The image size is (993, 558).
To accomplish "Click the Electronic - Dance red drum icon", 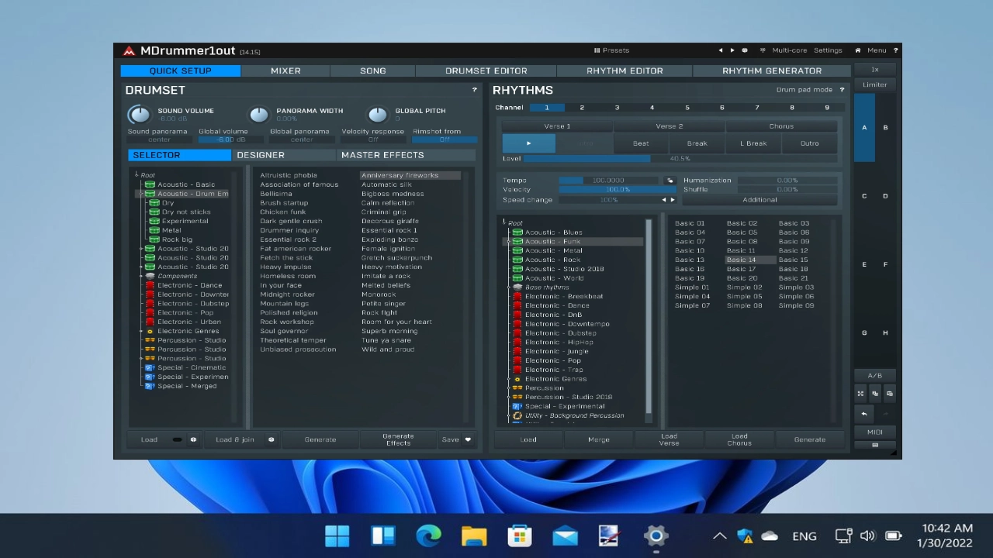I will point(150,285).
